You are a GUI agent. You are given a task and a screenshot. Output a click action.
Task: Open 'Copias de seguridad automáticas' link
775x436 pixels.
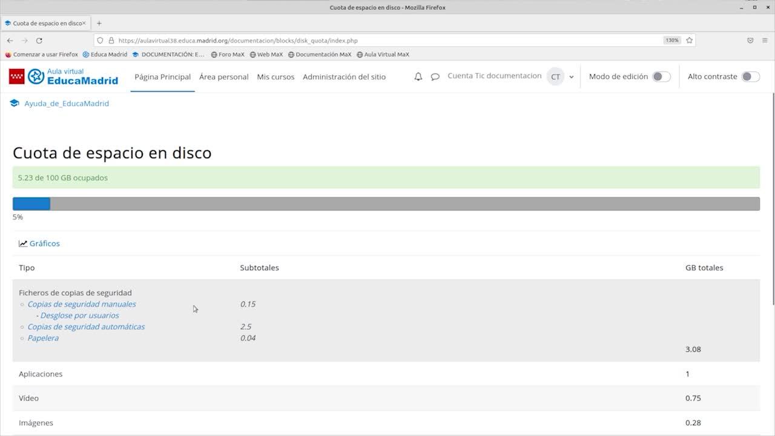tap(86, 327)
